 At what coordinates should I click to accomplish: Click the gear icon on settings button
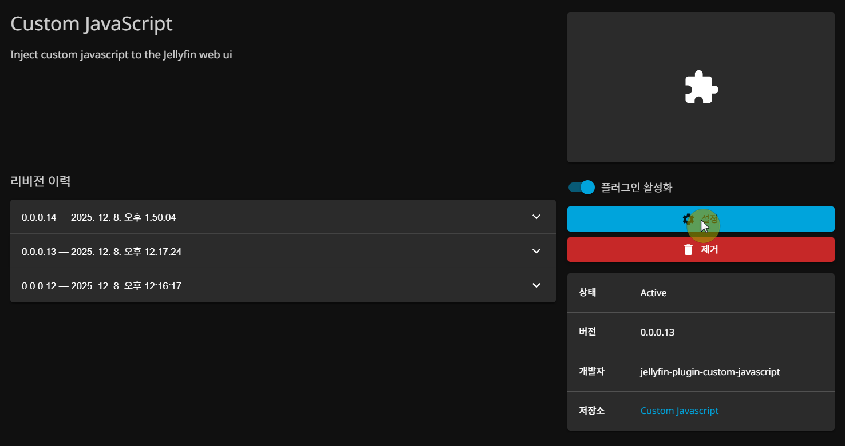(x=688, y=219)
